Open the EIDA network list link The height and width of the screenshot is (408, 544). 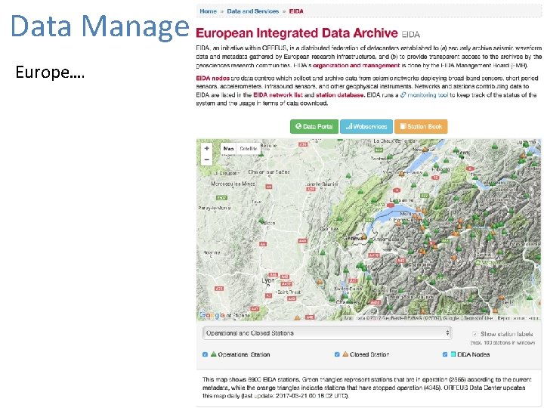(x=278, y=95)
